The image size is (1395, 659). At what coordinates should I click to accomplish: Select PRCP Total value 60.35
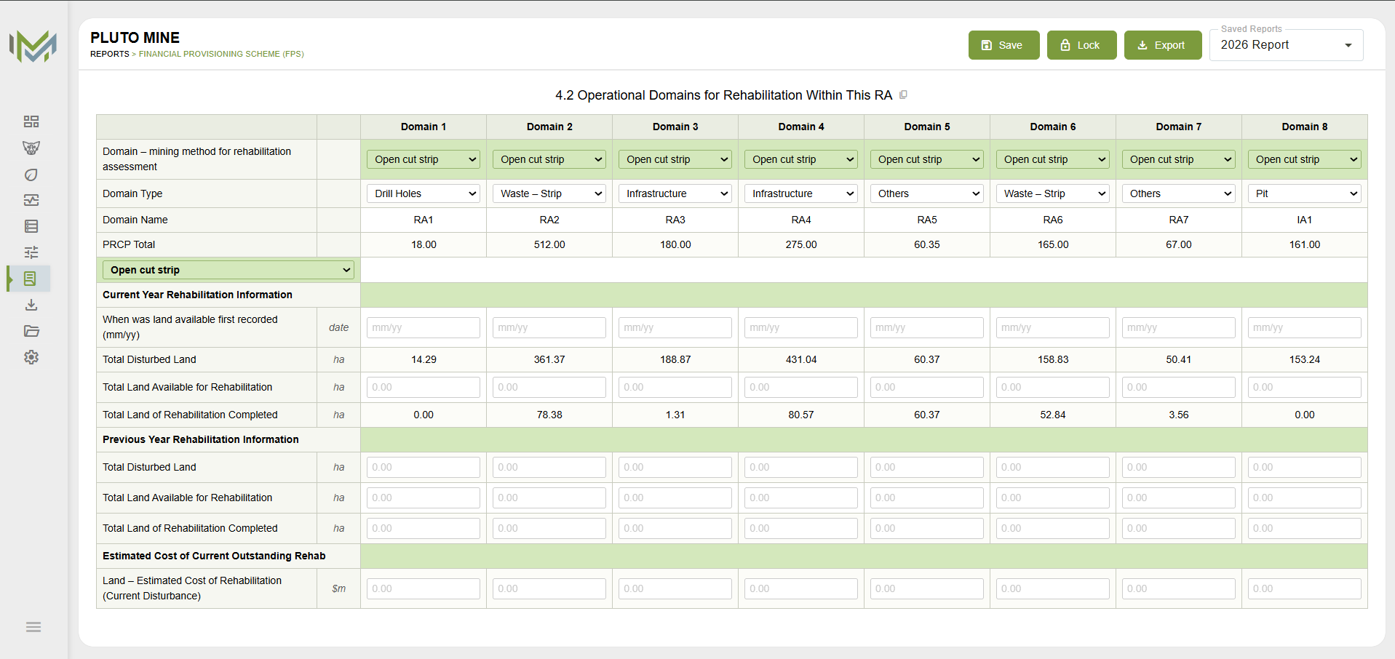(927, 244)
